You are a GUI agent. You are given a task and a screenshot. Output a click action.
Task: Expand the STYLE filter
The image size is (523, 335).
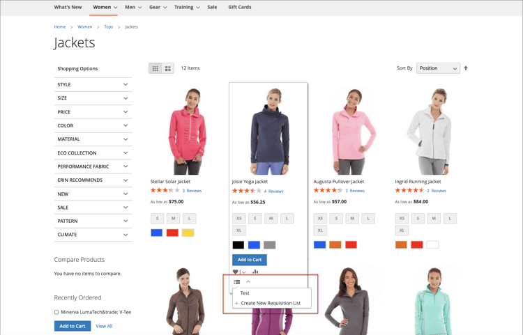pos(93,84)
